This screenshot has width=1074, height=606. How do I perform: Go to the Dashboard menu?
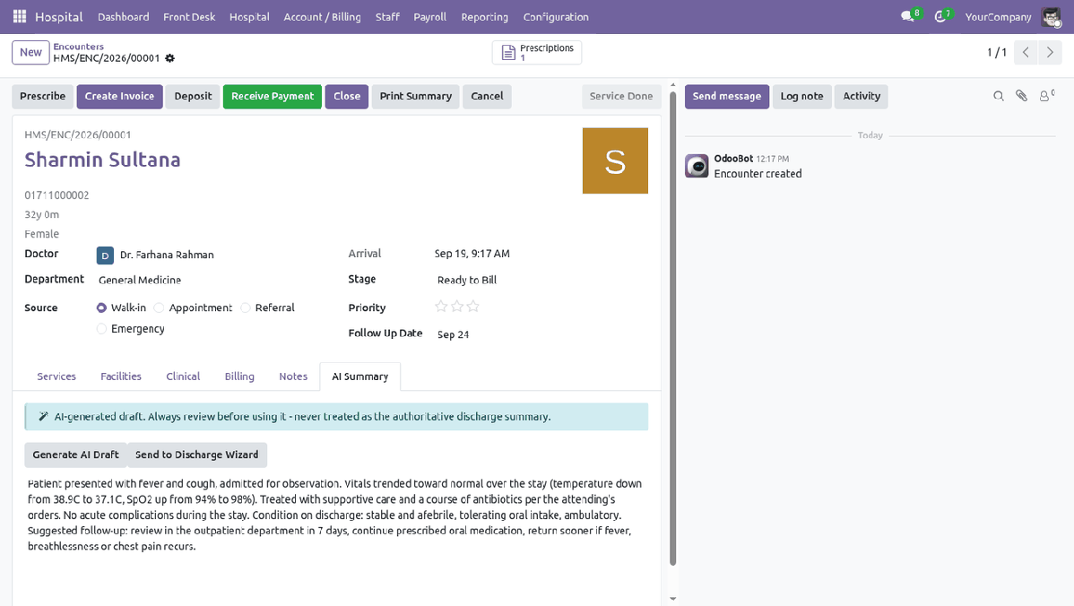(124, 16)
